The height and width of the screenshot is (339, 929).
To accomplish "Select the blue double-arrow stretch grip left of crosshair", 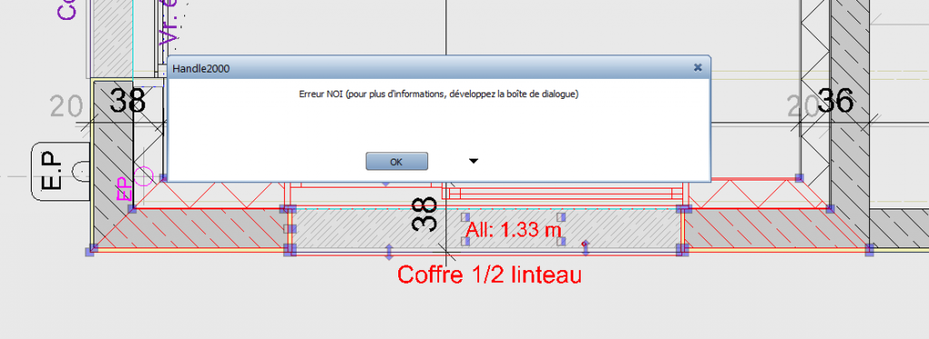I will pyautogui.click(x=389, y=251).
